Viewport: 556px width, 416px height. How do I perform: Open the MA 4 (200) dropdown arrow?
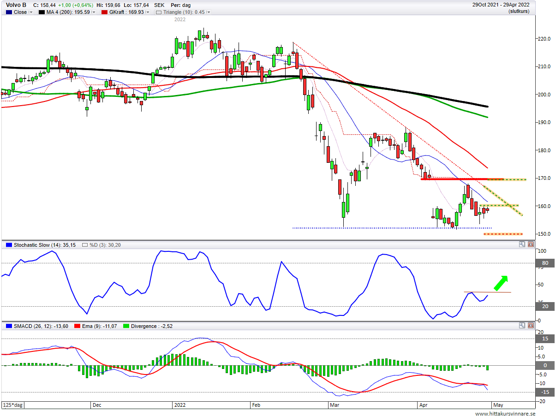tap(94, 12)
